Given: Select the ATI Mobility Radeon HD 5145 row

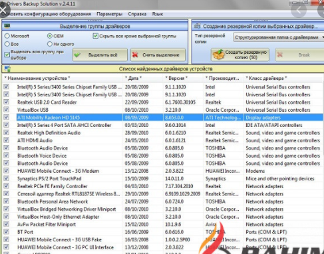Looking at the screenshot, I should 170,118.
